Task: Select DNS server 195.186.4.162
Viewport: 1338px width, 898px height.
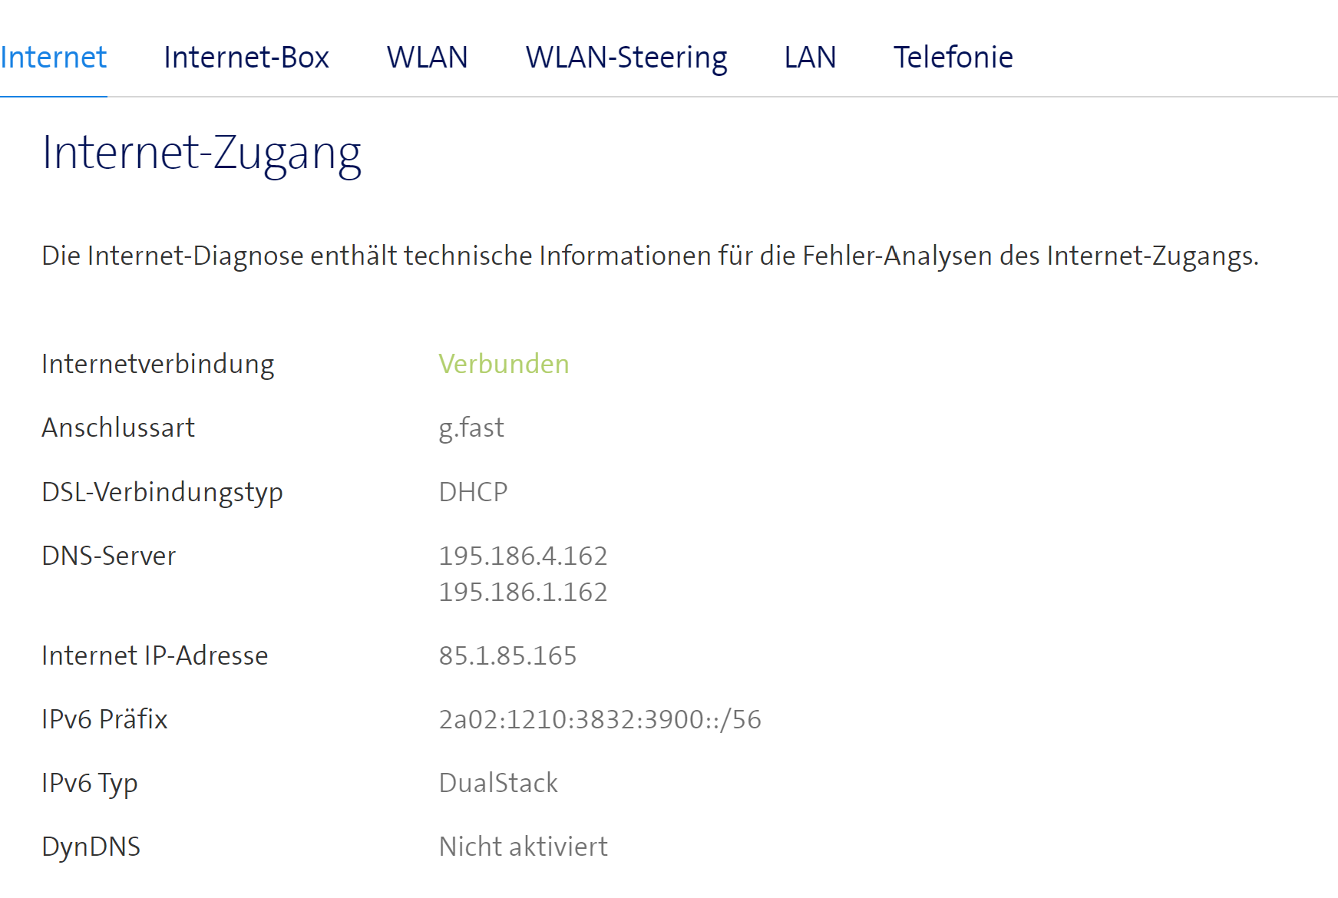Action: click(524, 555)
